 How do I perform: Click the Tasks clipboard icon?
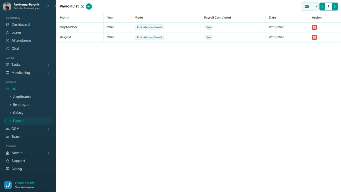coord(8,65)
